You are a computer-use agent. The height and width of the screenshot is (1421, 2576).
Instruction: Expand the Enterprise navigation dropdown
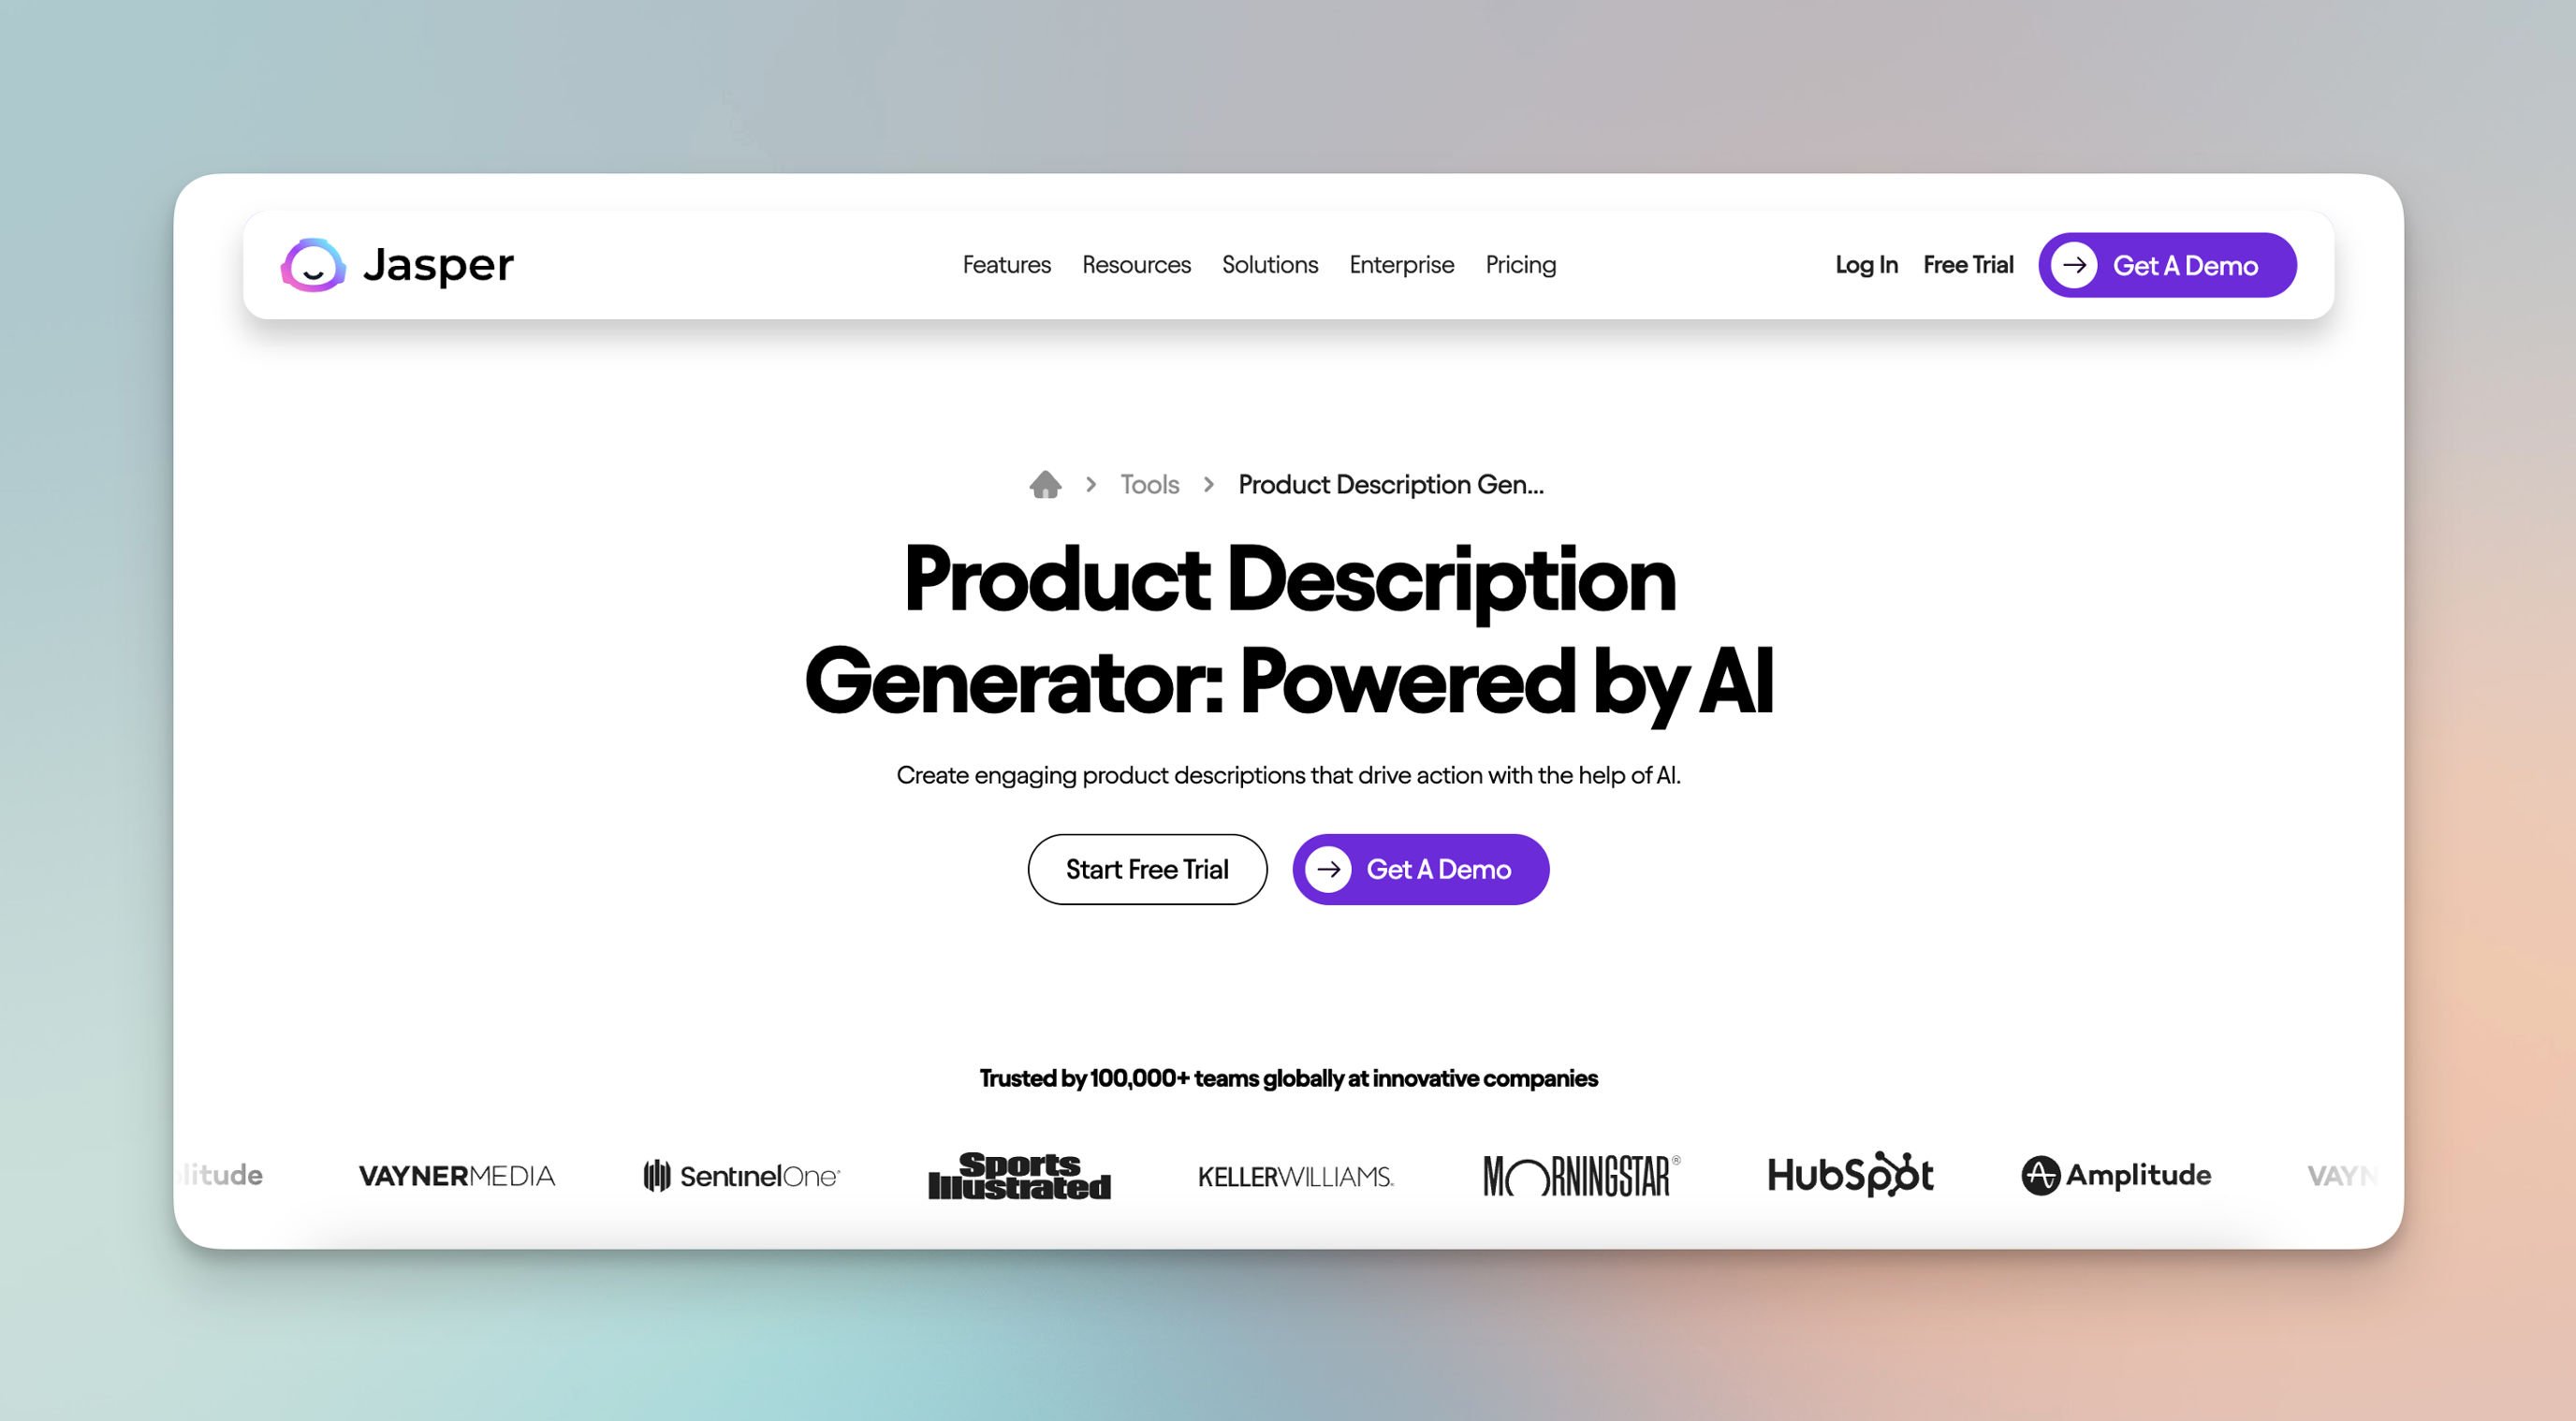[1402, 264]
